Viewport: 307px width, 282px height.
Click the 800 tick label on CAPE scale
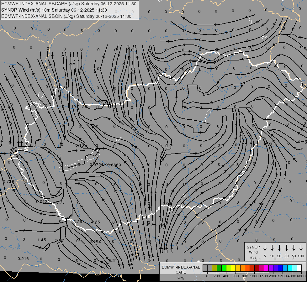coord(245,276)
